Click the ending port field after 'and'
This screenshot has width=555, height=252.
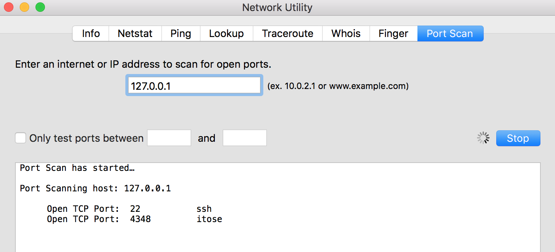tap(245, 138)
